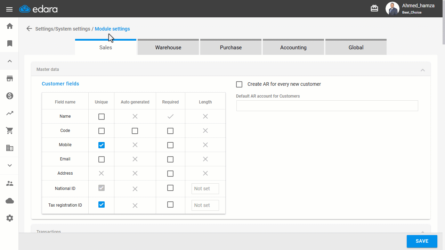The image size is (445, 250).
Task: Mark Email field as Required
Action: [x=170, y=159]
